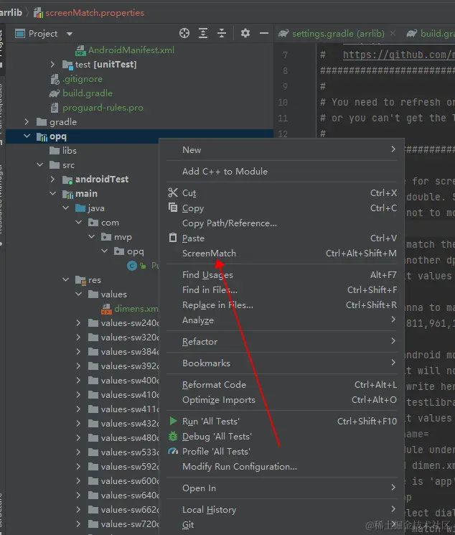Choose Find in Files...
Image resolution: width=455 pixels, height=535 pixels.
(x=282, y=289)
